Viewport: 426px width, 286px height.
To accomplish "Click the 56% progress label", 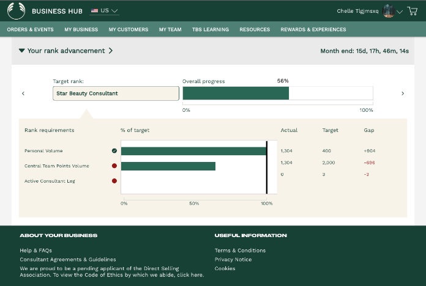I will click(x=283, y=81).
